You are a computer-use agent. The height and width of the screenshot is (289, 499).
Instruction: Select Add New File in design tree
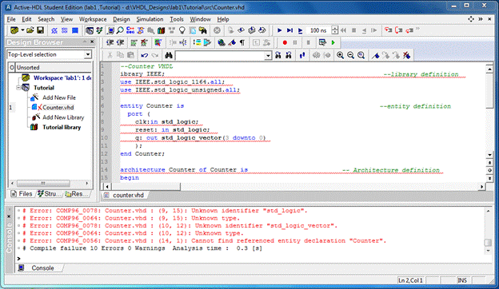(59, 97)
